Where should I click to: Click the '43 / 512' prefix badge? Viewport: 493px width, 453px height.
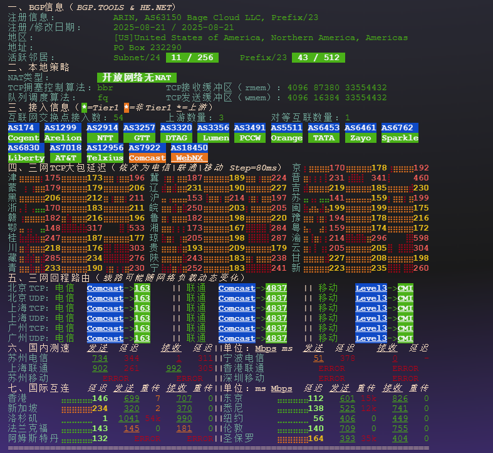318,58
